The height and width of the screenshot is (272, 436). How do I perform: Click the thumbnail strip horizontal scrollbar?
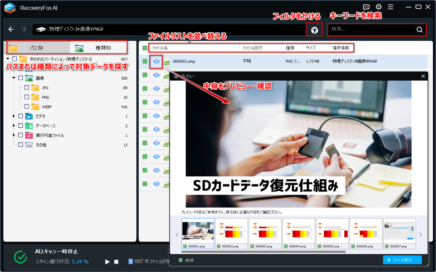click(x=264, y=252)
